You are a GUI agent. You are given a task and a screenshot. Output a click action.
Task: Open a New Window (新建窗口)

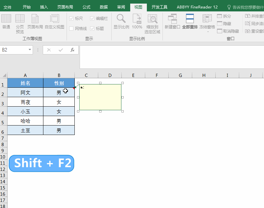pos(172,22)
